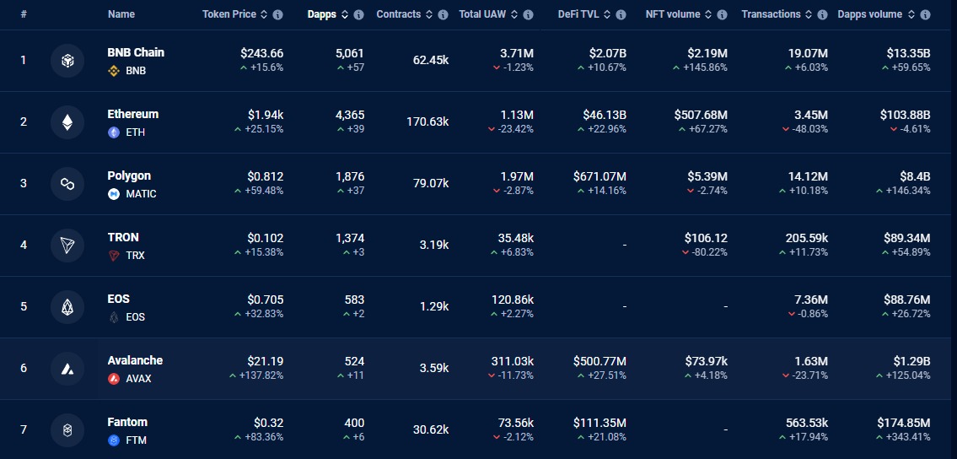Click the small FTM token icon
The height and width of the screenshot is (459, 957).
click(x=114, y=440)
